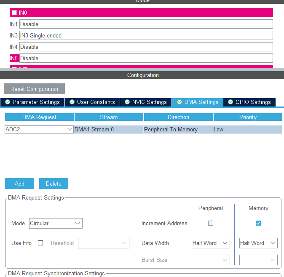Click the IN5 highlighted label
The image size is (284, 277).
pos(14,58)
